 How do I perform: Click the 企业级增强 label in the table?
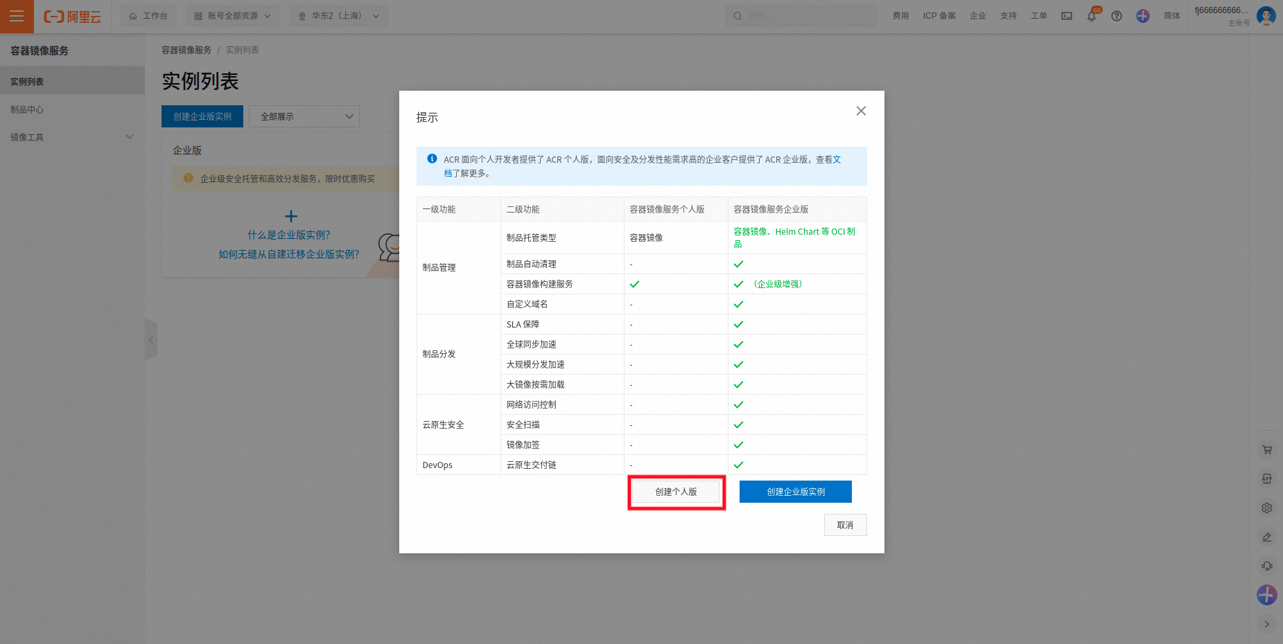click(x=778, y=284)
